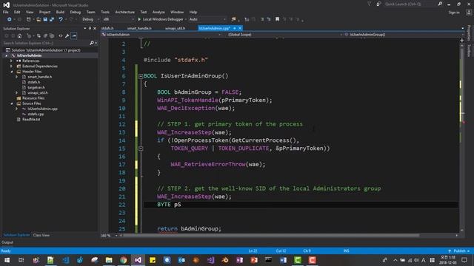Switch to the stdafx.h editor tab
The width and height of the screenshot is (474, 266).
(x=107, y=28)
